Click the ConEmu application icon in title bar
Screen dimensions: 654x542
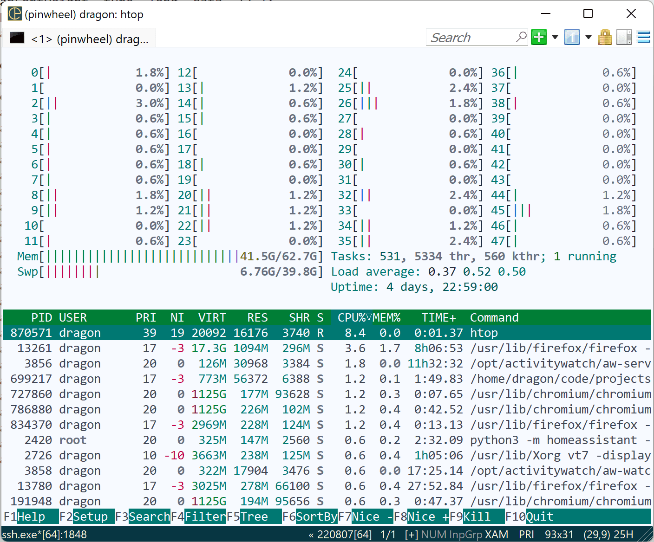click(x=15, y=14)
